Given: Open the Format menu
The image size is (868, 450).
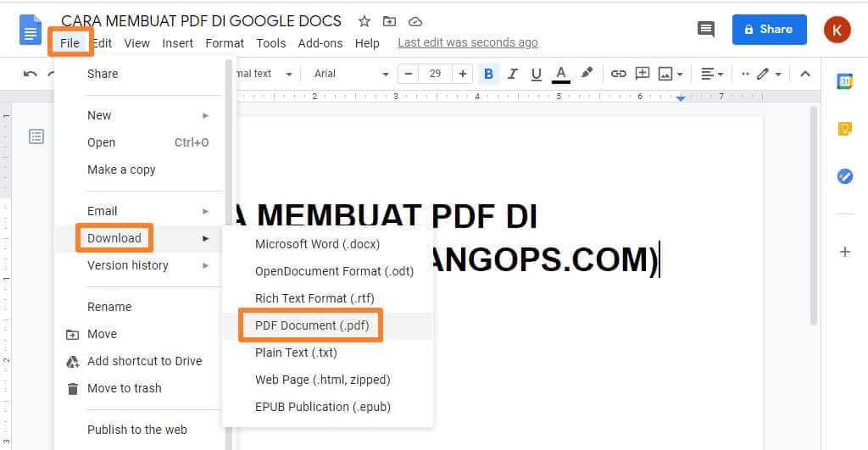Looking at the screenshot, I should (x=224, y=43).
